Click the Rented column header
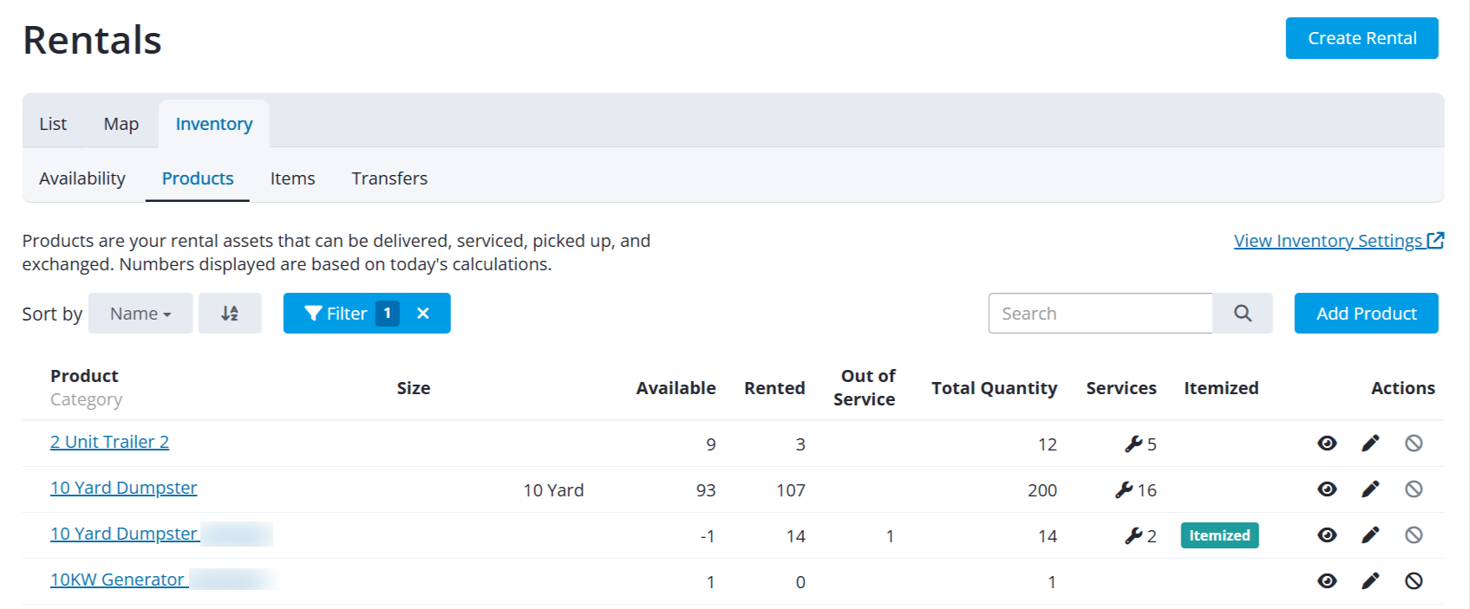The image size is (1470, 609). point(774,388)
